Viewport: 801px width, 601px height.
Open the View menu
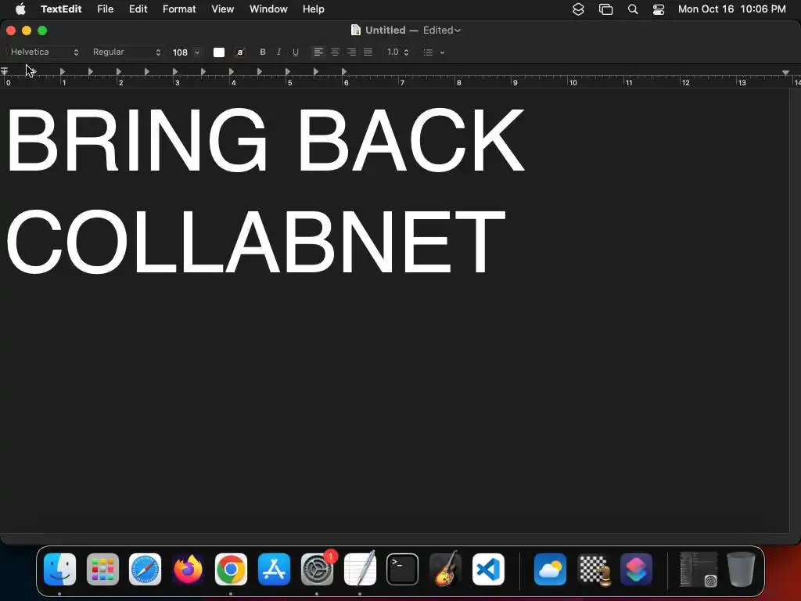click(223, 9)
